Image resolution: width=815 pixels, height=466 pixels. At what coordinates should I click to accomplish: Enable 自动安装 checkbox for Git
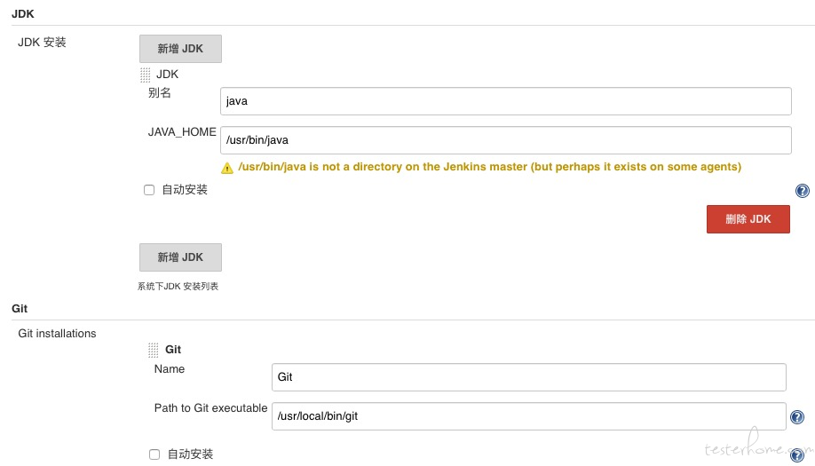[154, 454]
